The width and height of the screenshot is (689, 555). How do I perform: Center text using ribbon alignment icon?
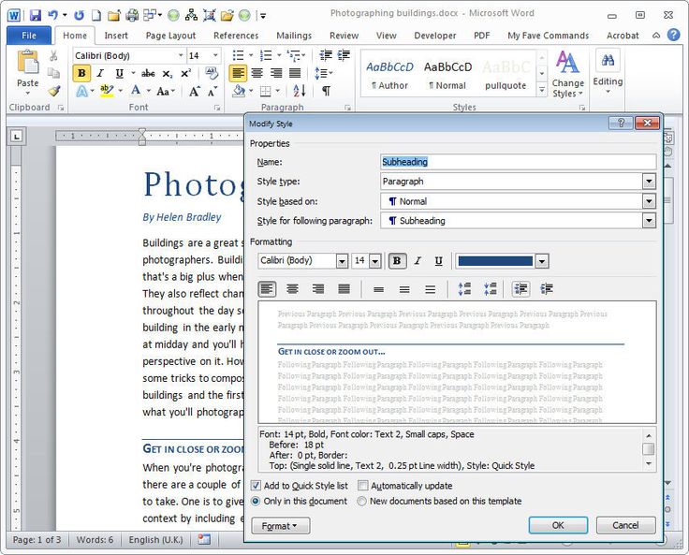(x=257, y=73)
